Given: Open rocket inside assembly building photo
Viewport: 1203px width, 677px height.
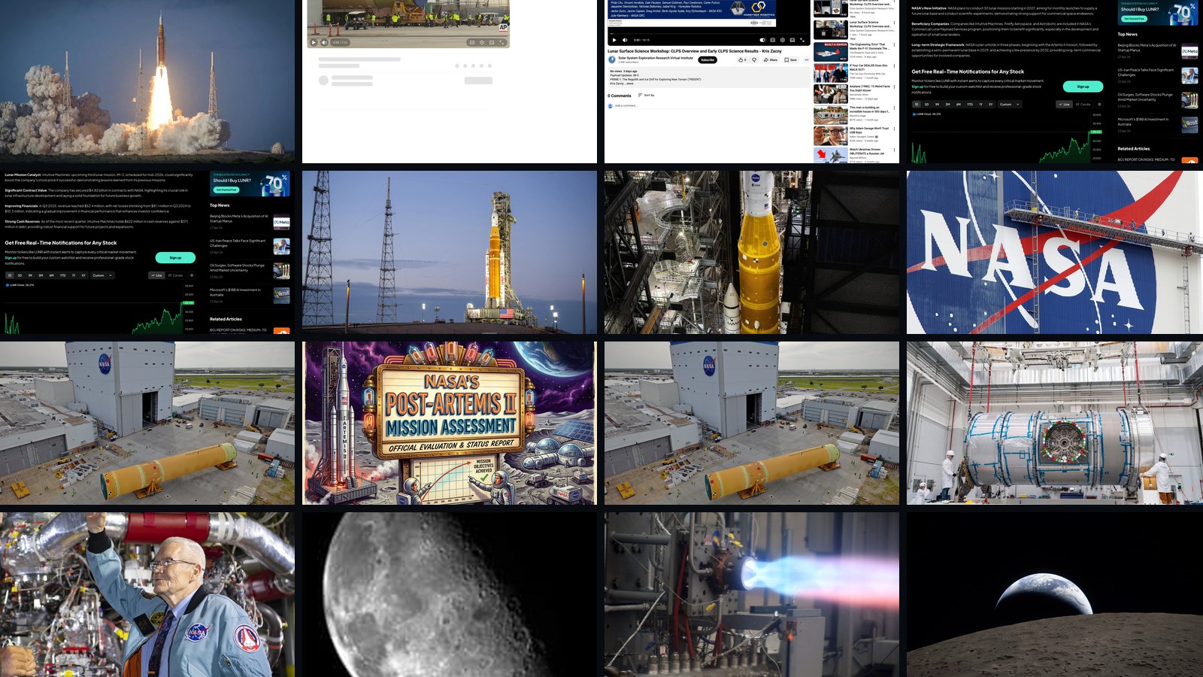Looking at the screenshot, I should click(x=752, y=252).
